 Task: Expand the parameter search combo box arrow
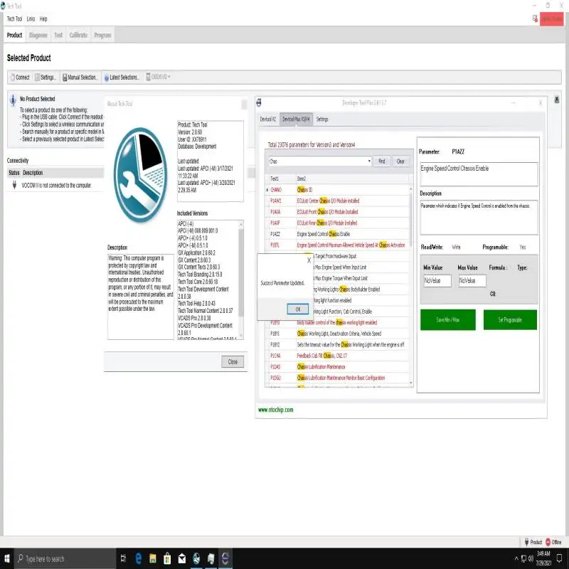point(369,161)
